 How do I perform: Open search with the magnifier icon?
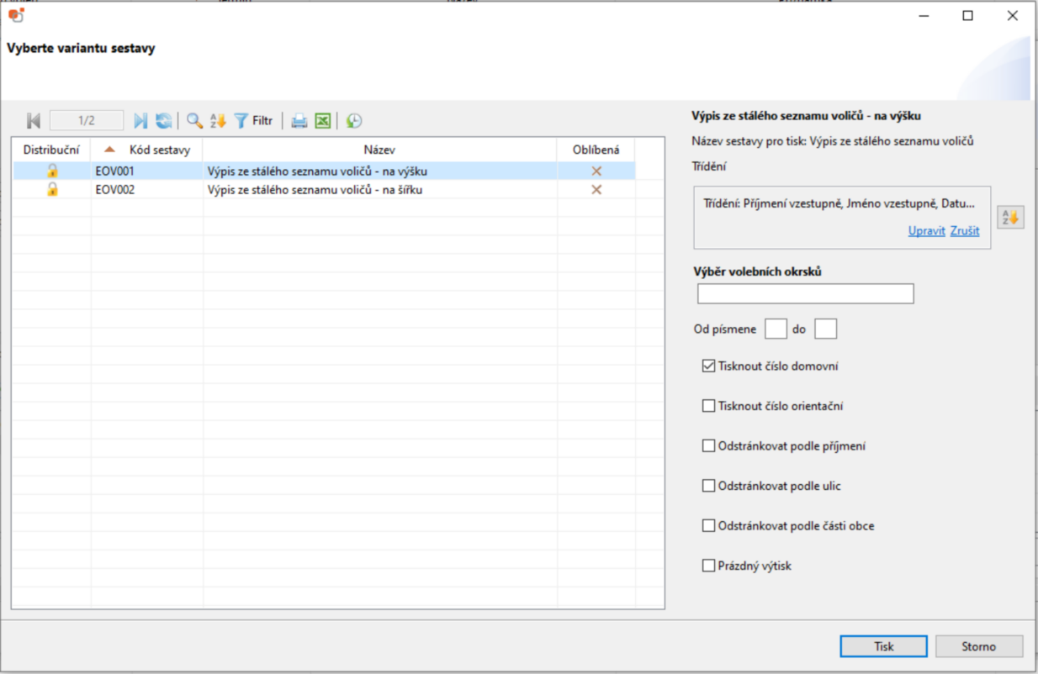click(194, 121)
